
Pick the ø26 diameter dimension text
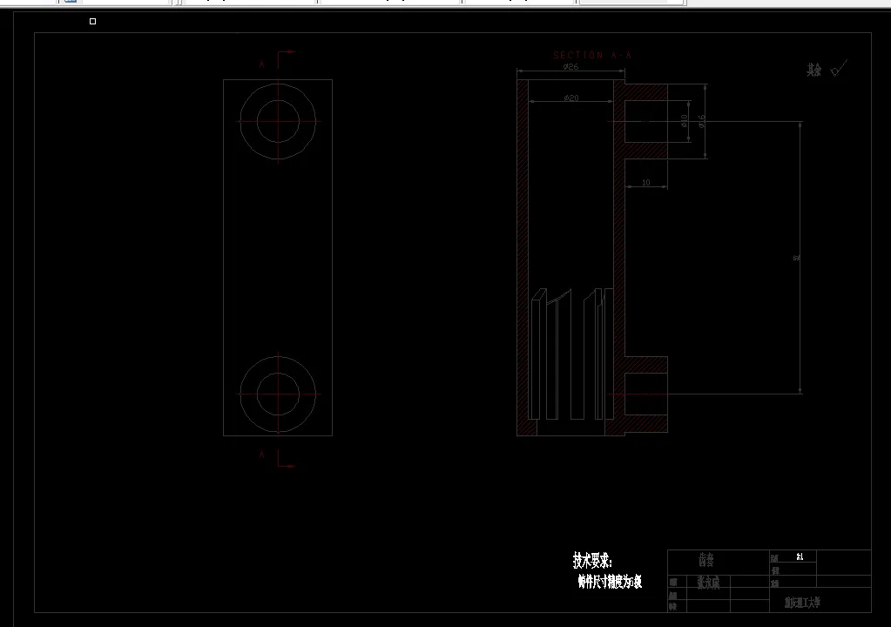point(570,66)
